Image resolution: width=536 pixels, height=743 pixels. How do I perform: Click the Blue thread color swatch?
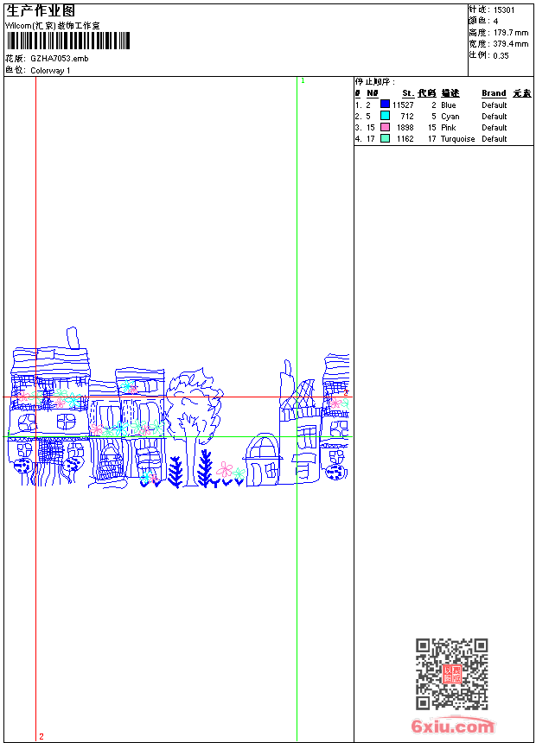(x=386, y=105)
